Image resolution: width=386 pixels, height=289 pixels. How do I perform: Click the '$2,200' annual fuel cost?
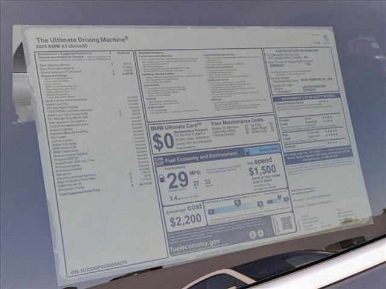186,220
